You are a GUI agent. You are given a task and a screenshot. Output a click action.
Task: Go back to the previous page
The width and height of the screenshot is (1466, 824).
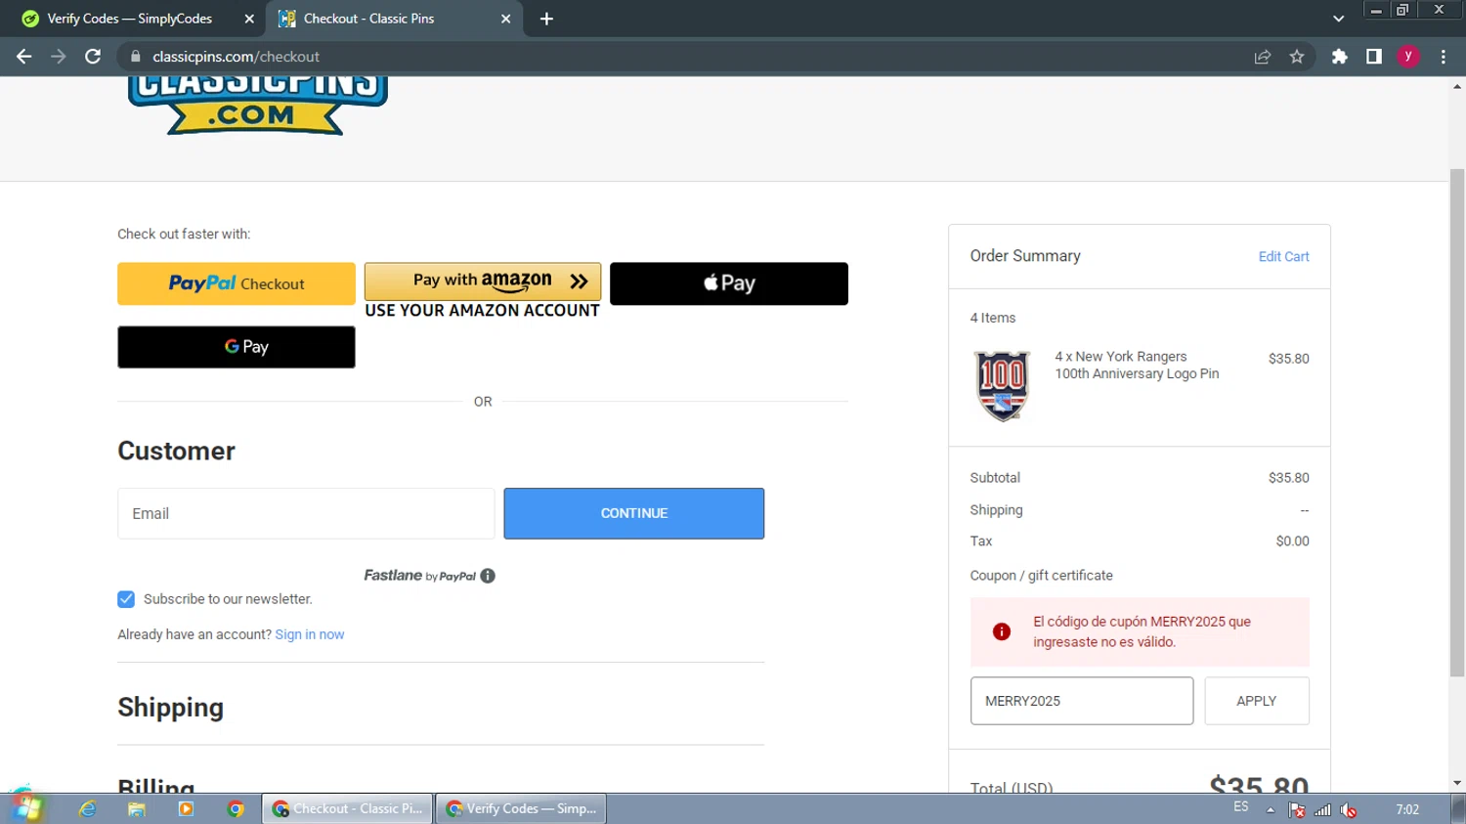point(24,57)
